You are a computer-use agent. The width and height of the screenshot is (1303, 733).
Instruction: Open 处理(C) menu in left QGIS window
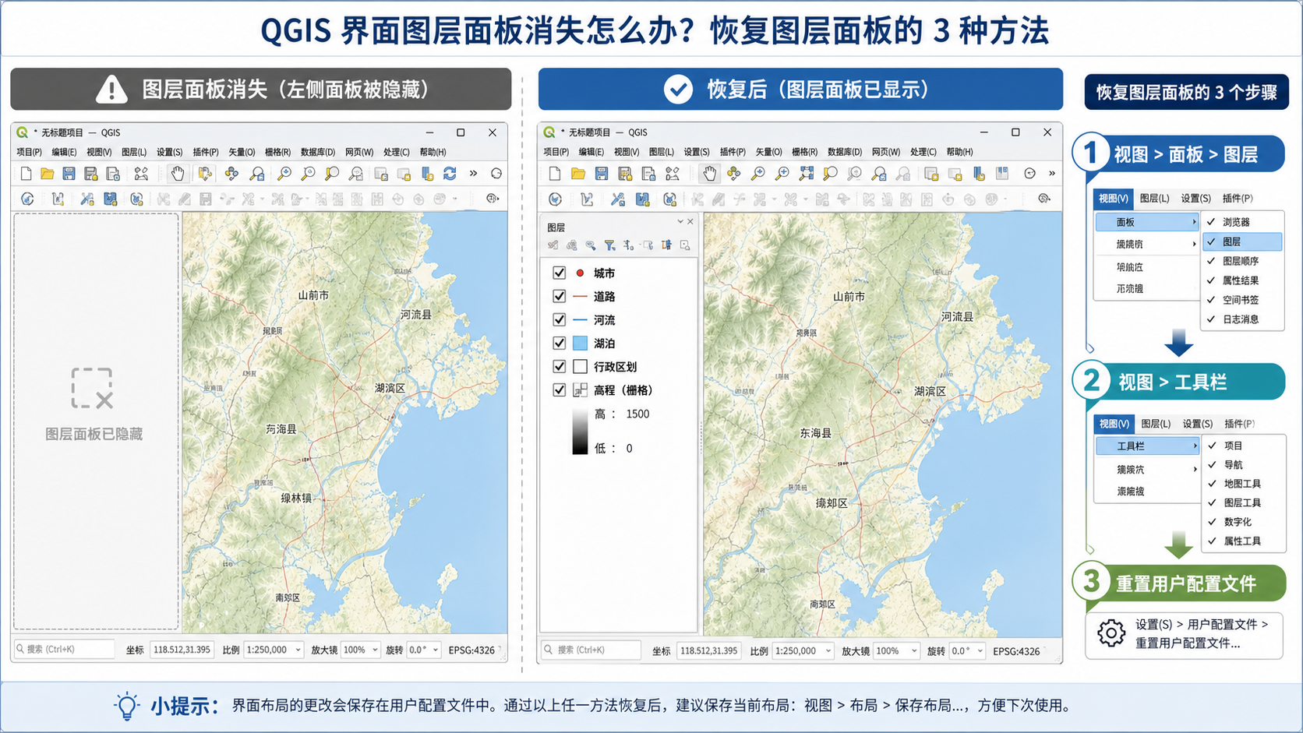pos(397,152)
